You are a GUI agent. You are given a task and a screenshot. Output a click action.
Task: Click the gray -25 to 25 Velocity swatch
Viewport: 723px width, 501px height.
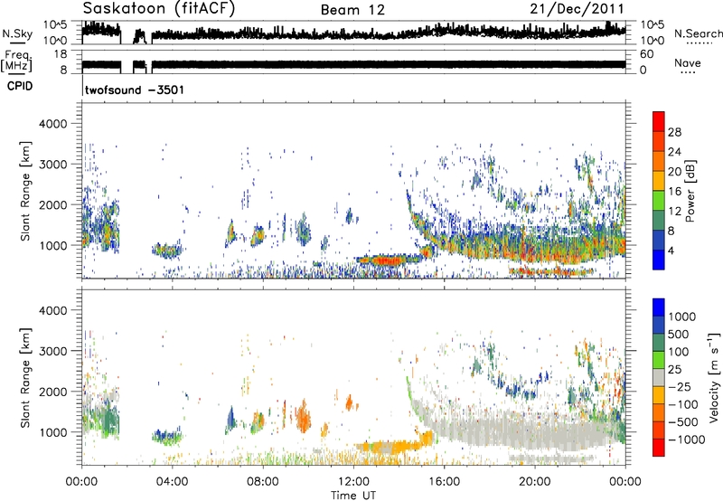[659, 378]
